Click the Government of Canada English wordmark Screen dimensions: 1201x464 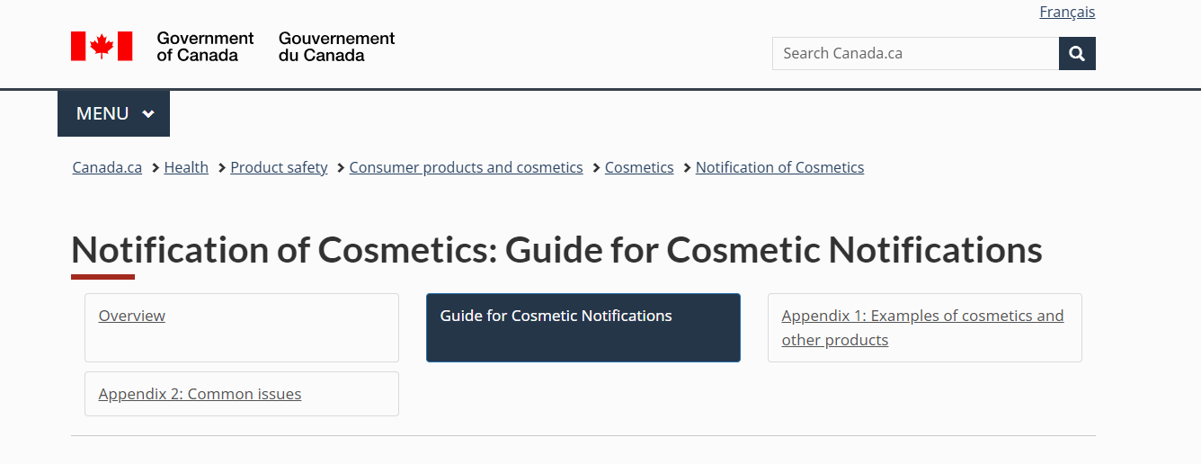click(205, 47)
